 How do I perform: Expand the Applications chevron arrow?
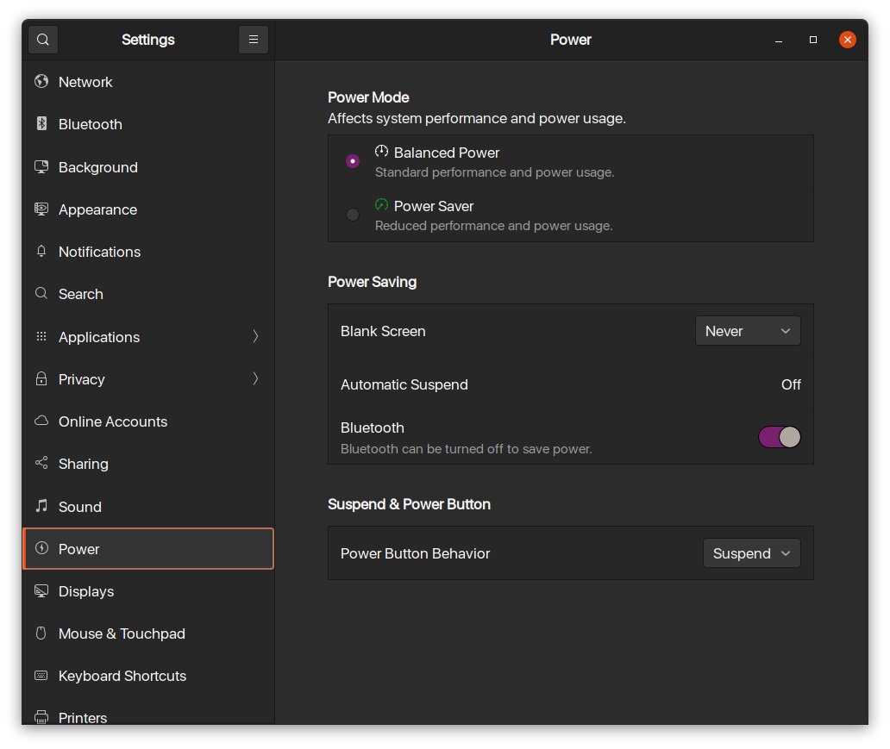point(255,336)
